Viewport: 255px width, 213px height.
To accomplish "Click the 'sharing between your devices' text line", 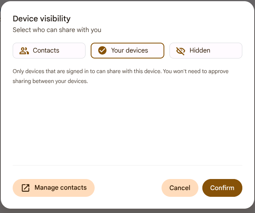I will [x=50, y=81].
